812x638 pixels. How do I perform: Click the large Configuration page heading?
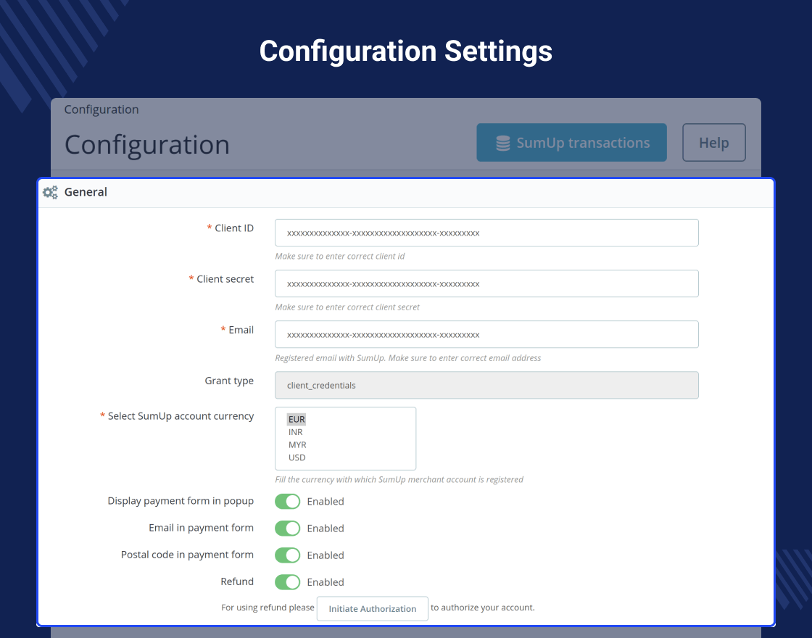tap(147, 144)
